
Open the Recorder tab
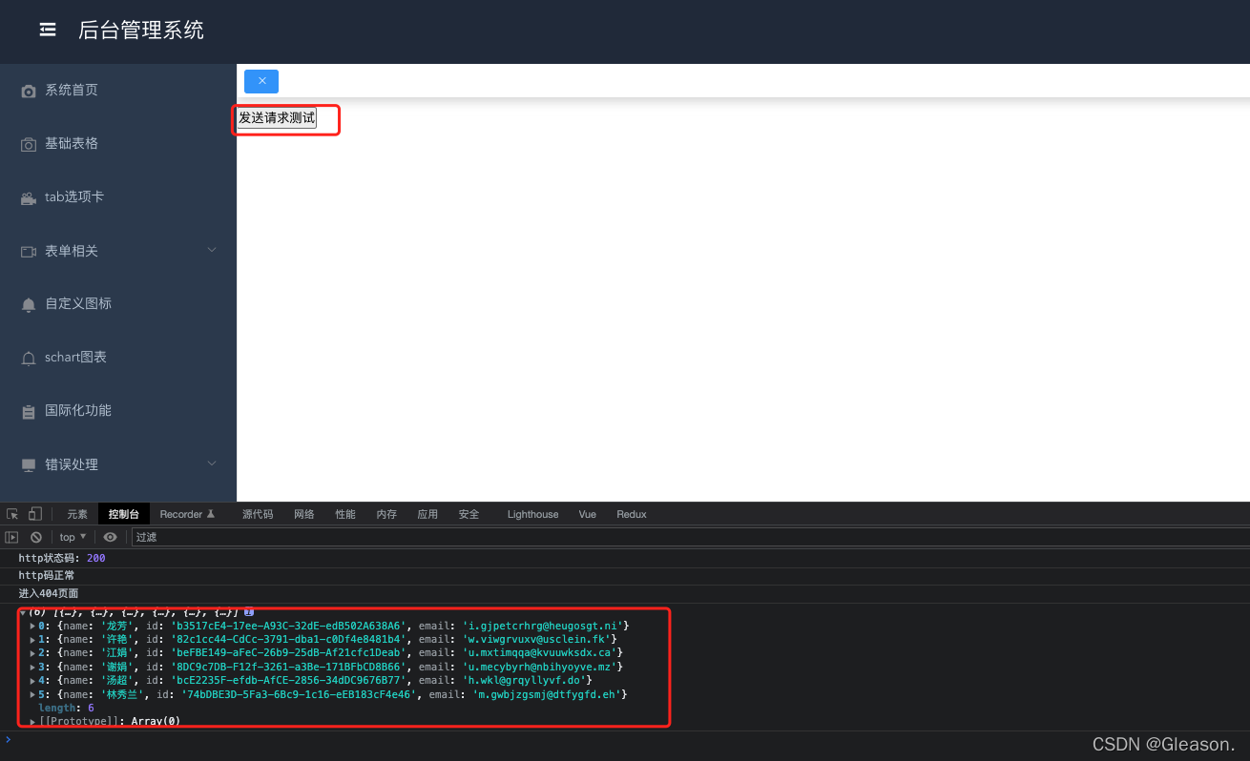point(187,514)
